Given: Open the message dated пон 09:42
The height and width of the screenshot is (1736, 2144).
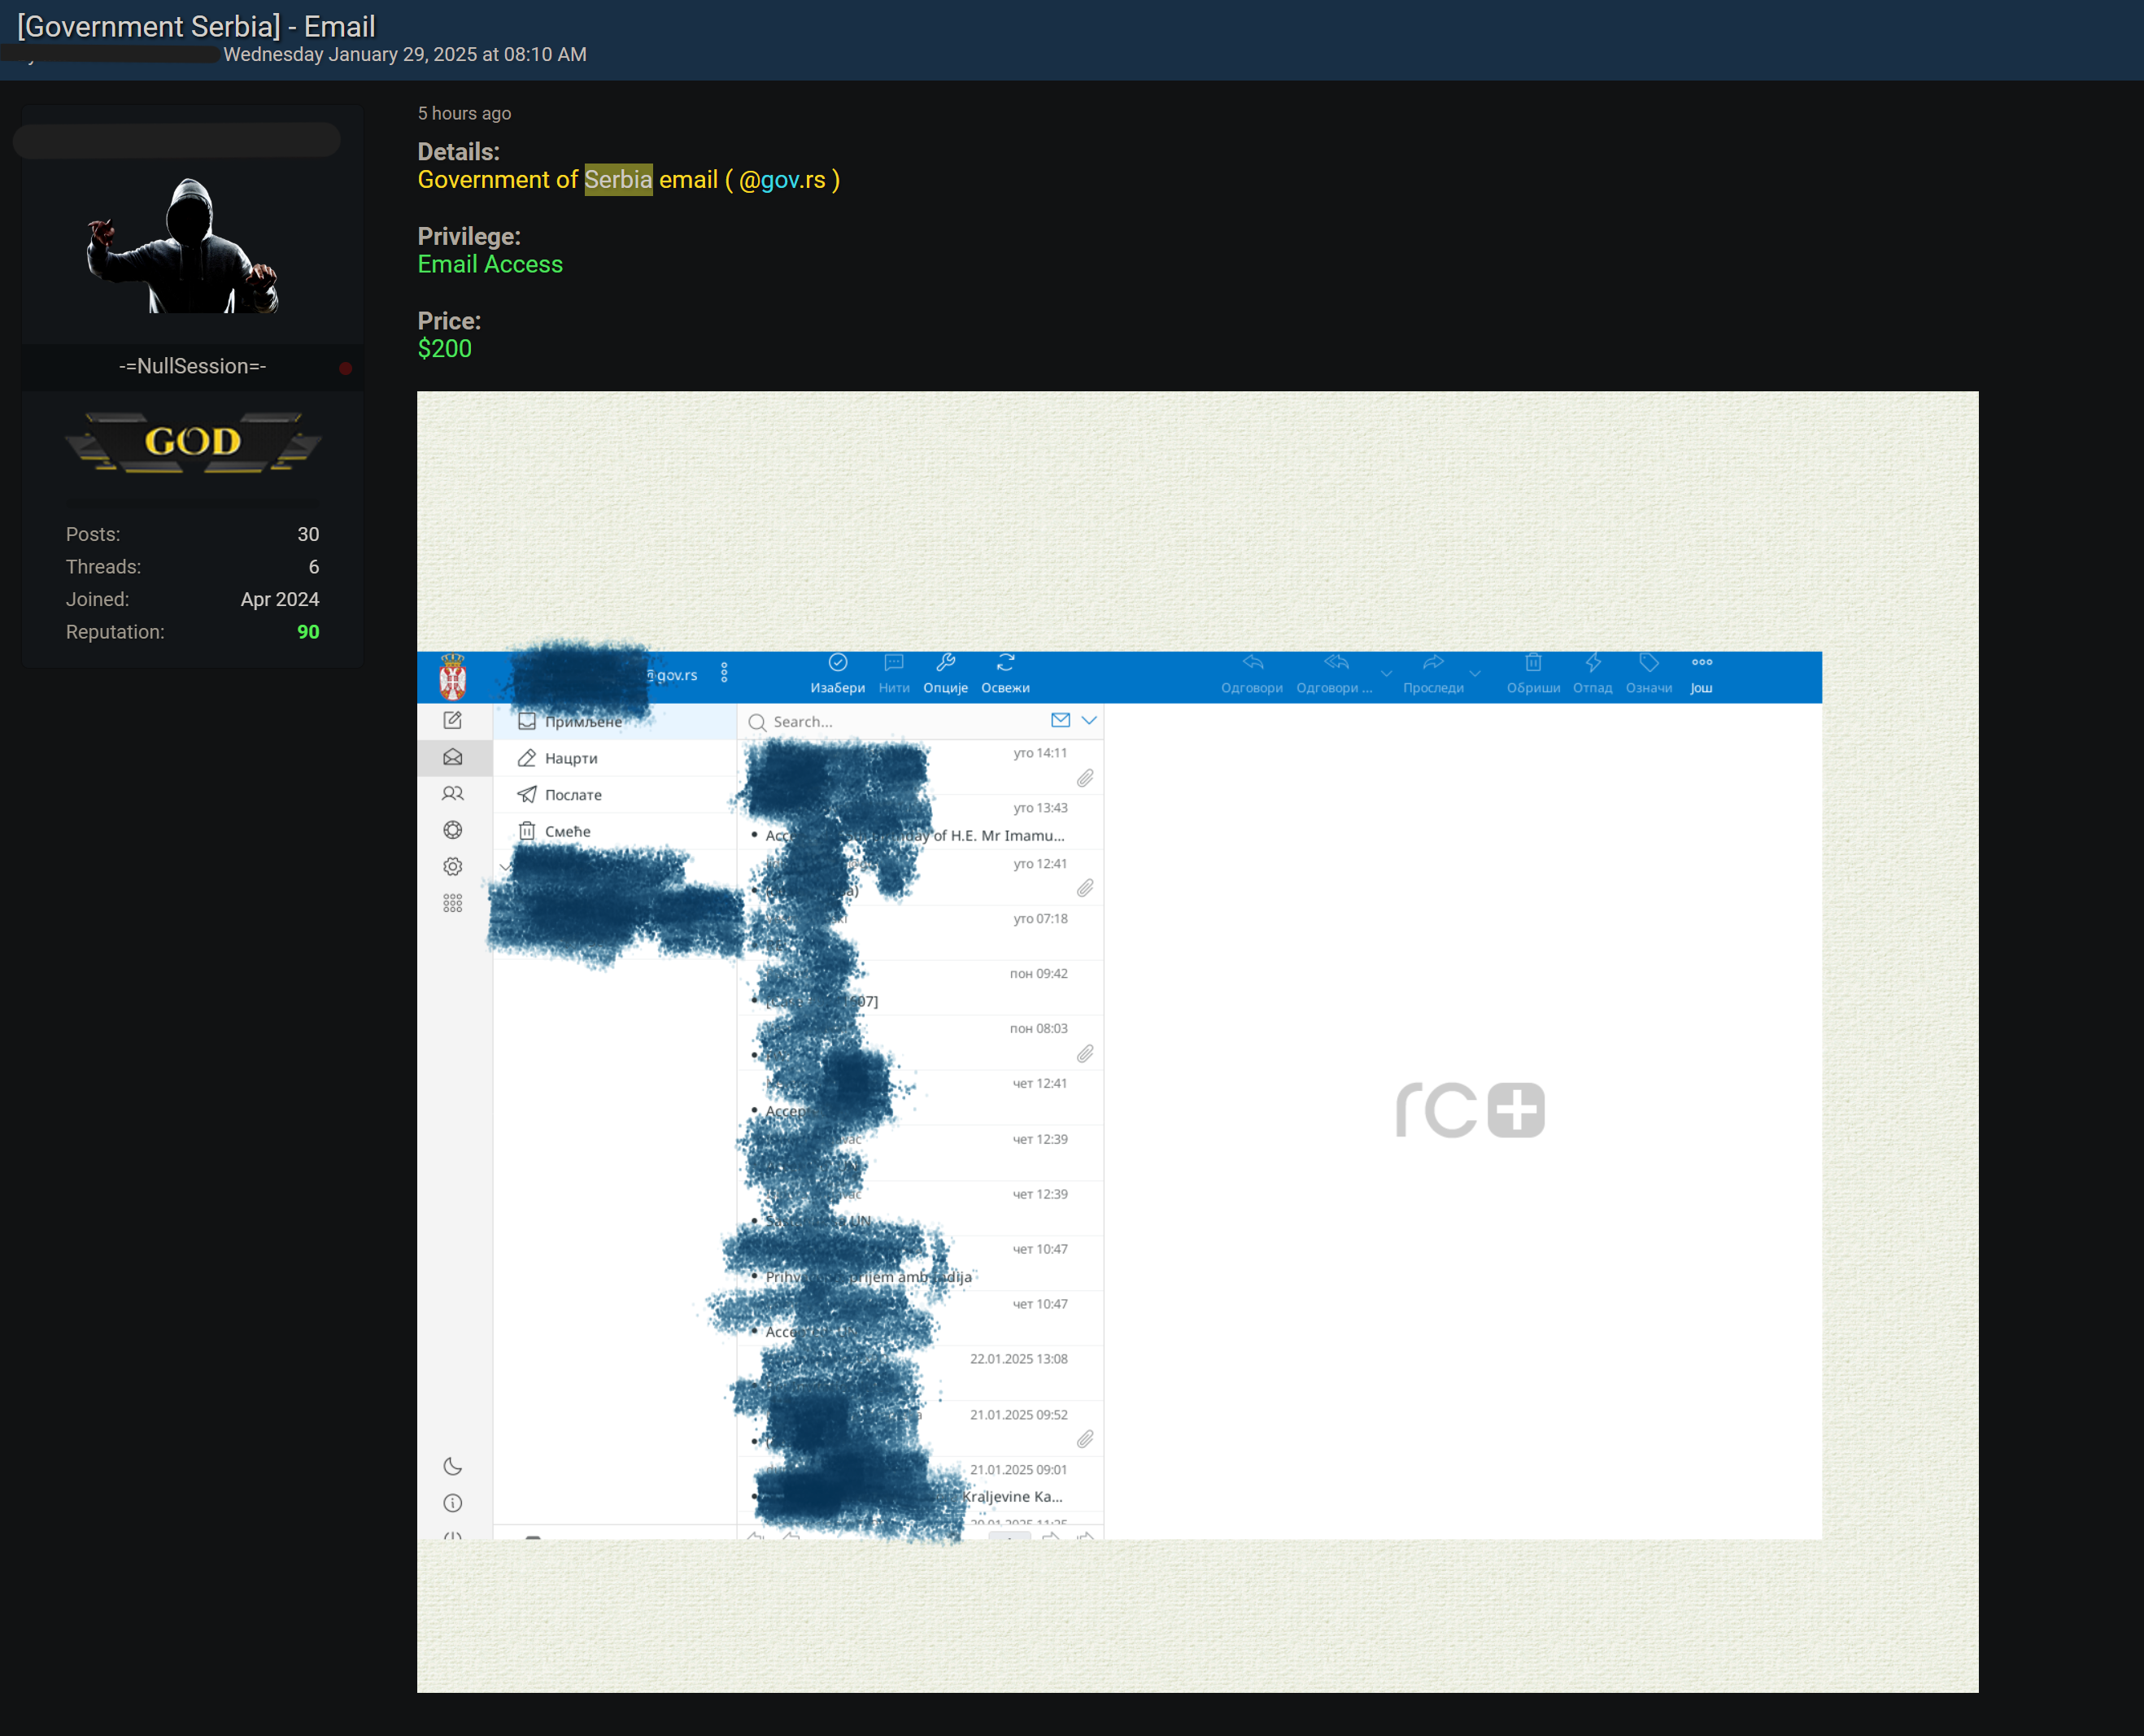Looking at the screenshot, I should click(x=920, y=988).
